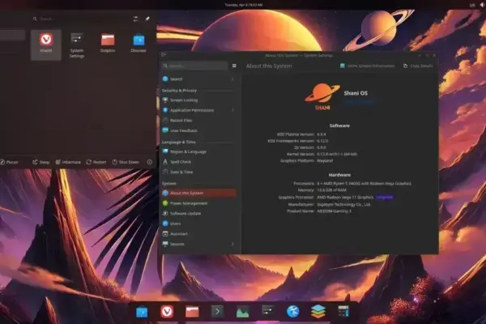Viewport: 486px width, 324px height.
Task: Open Session settings in sidebar
Action: click(x=198, y=244)
